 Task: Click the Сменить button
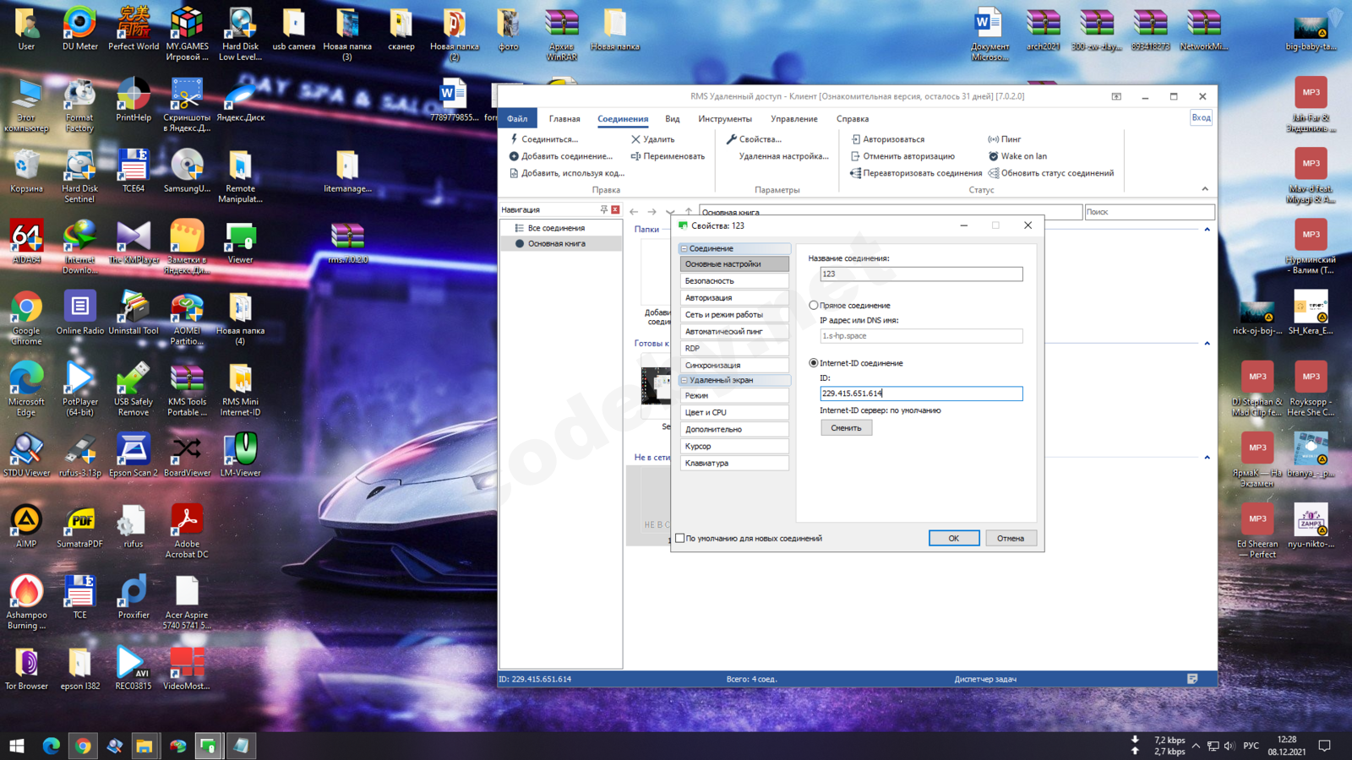pyautogui.click(x=846, y=428)
